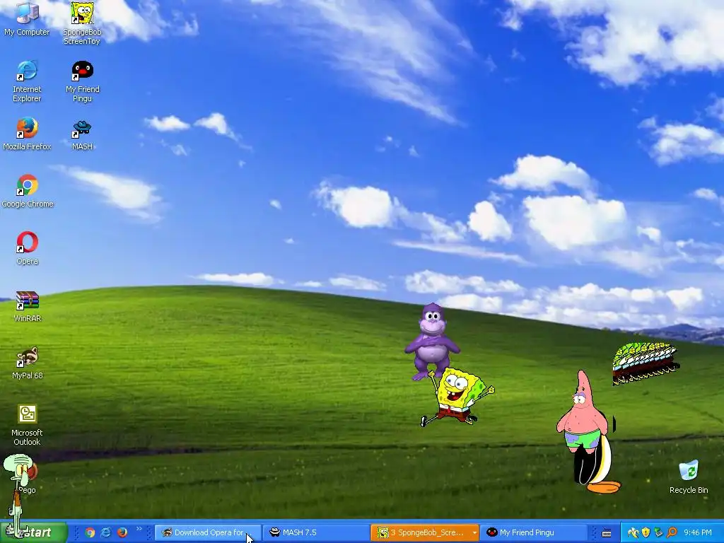Click the jumping SpongeBob screen toy

point(457,397)
